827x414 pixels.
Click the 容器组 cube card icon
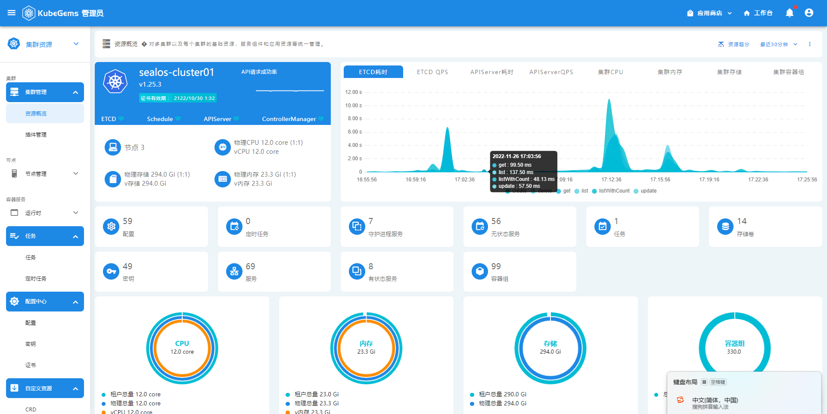[480, 271]
